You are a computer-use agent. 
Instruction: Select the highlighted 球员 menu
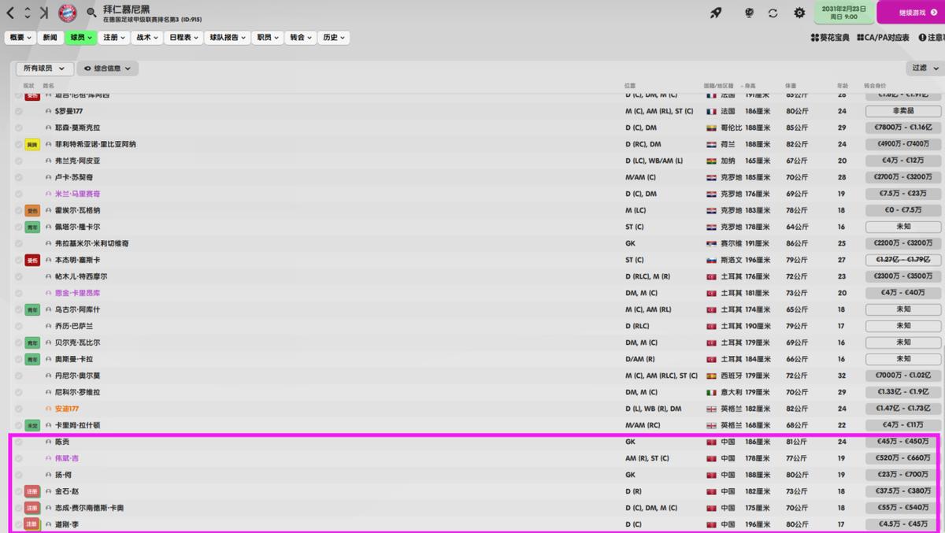coord(80,37)
